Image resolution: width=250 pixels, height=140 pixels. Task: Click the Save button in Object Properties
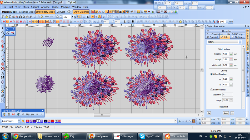click(x=226, y=113)
